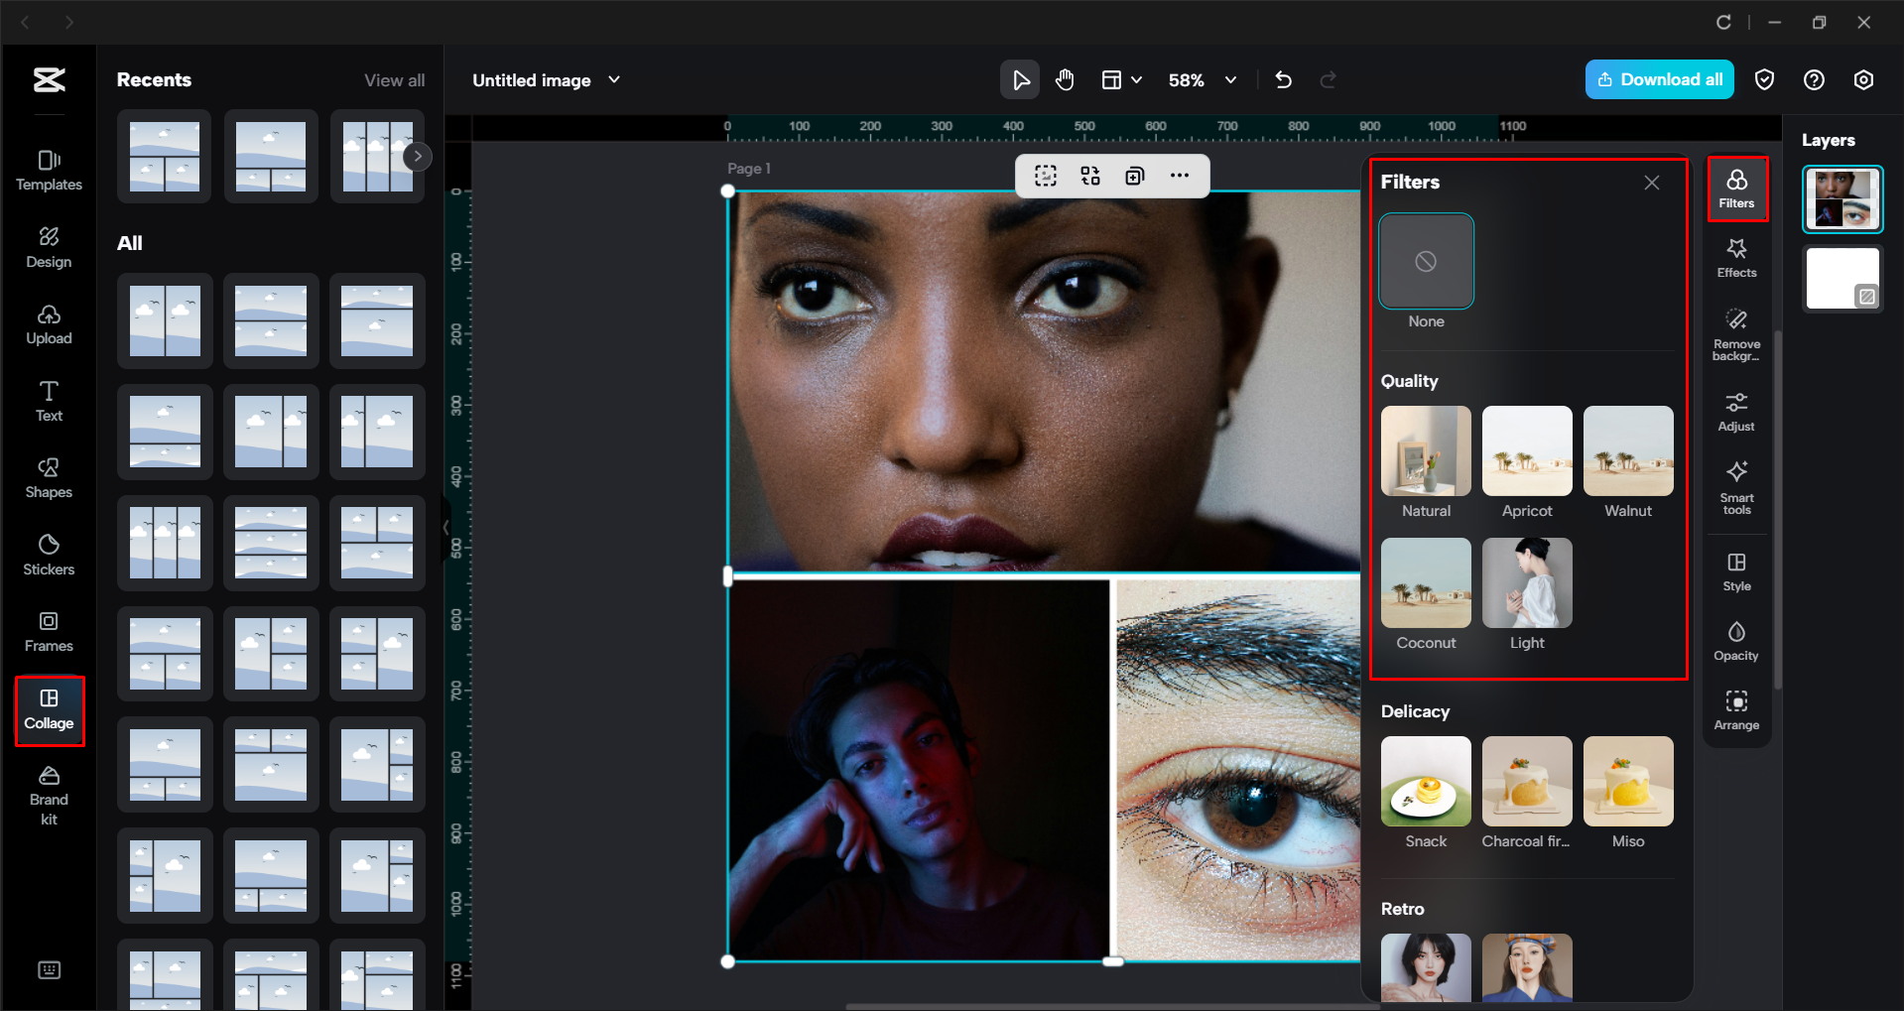Click the Download all button
The height and width of the screenshot is (1011, 1904).
1659,80
